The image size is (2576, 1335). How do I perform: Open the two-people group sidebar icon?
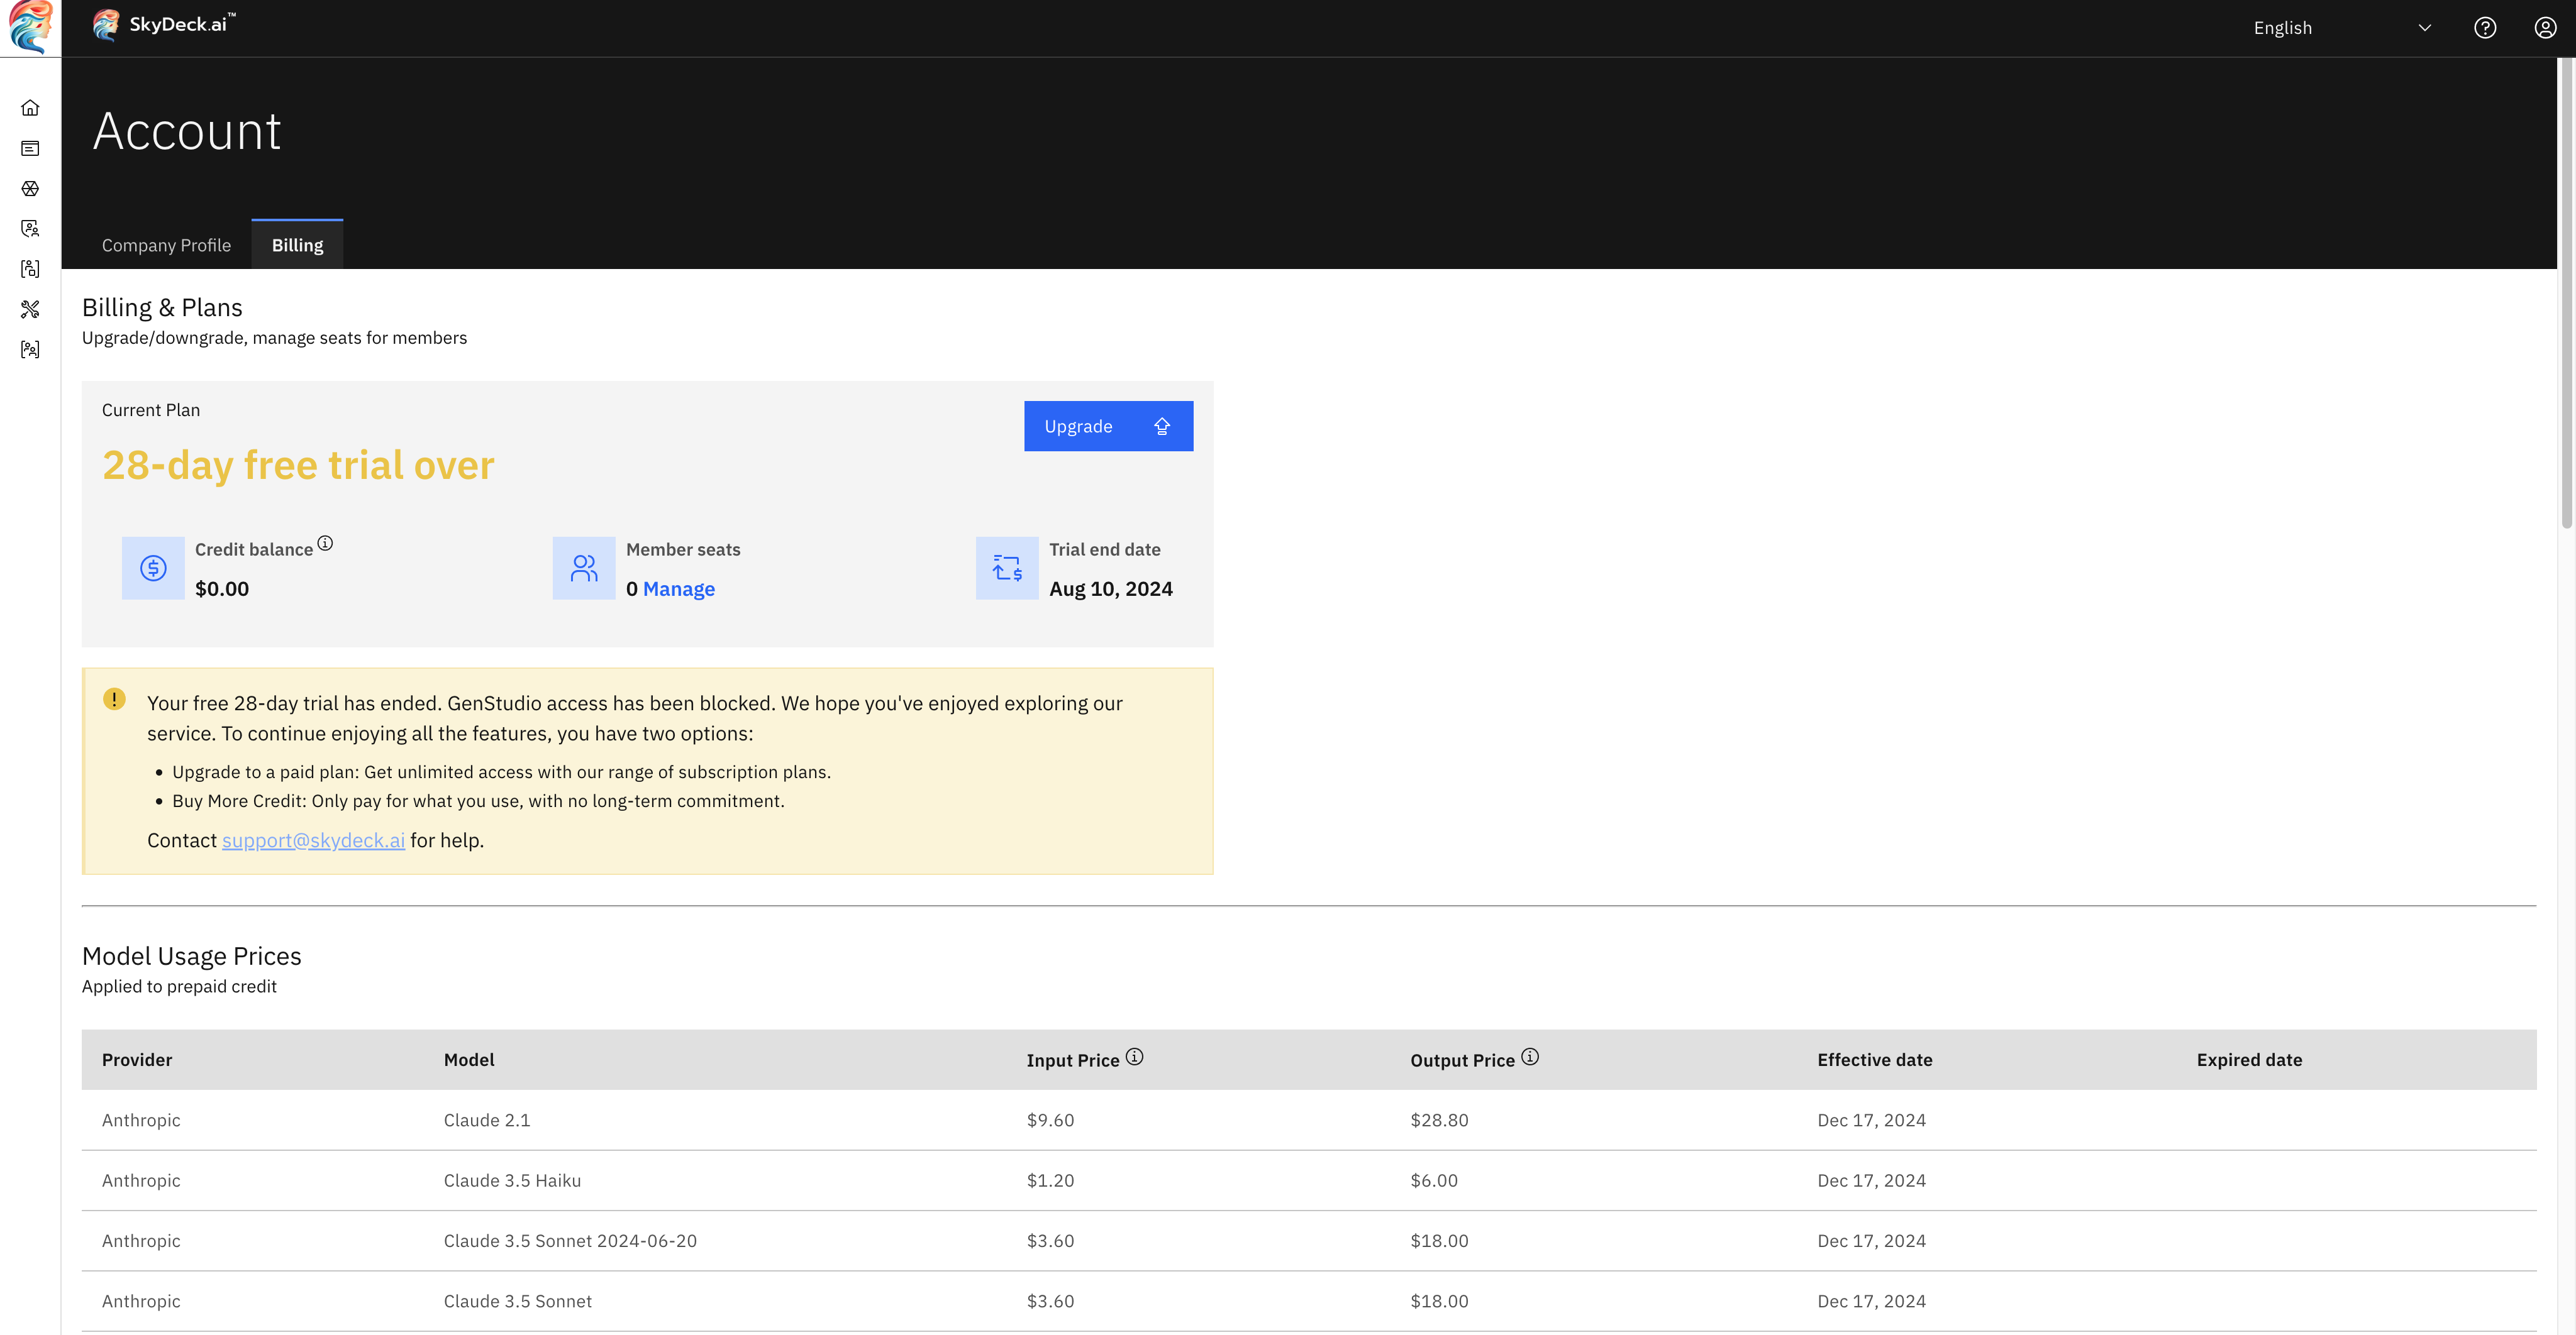[x=30, y=349]
